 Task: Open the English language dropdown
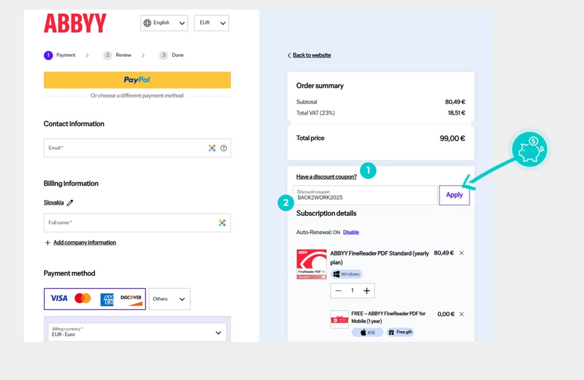(x=164, y=23)
